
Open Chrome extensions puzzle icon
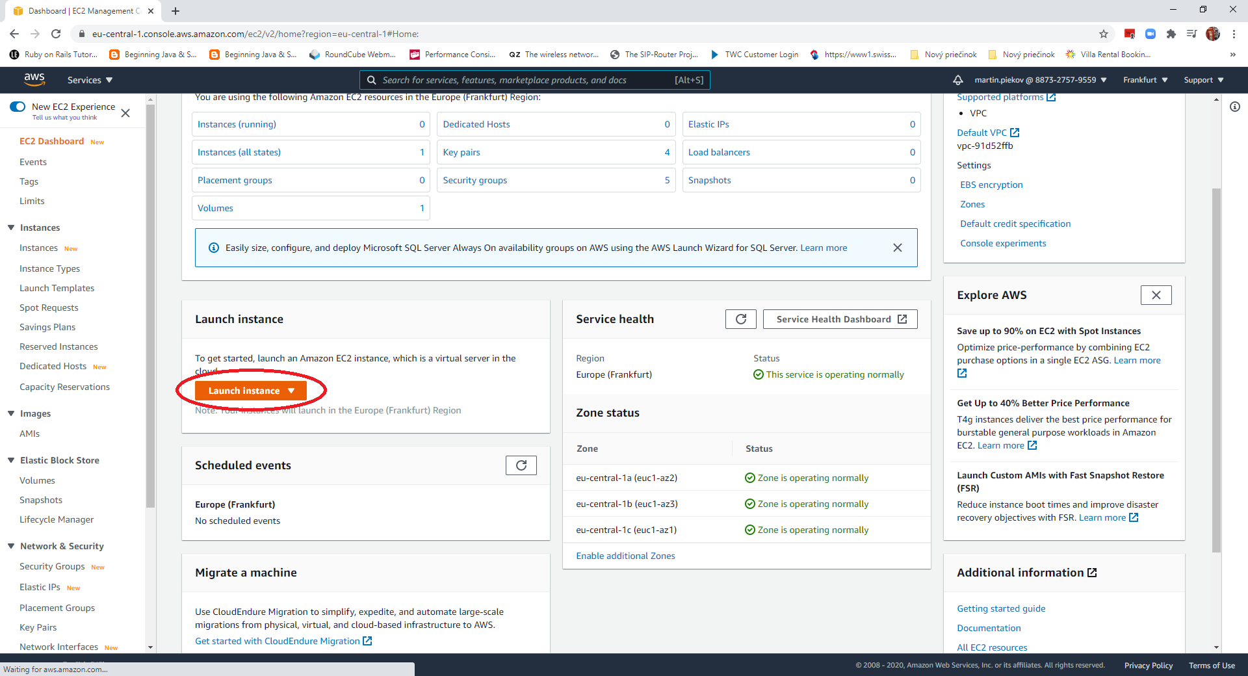1171,34
